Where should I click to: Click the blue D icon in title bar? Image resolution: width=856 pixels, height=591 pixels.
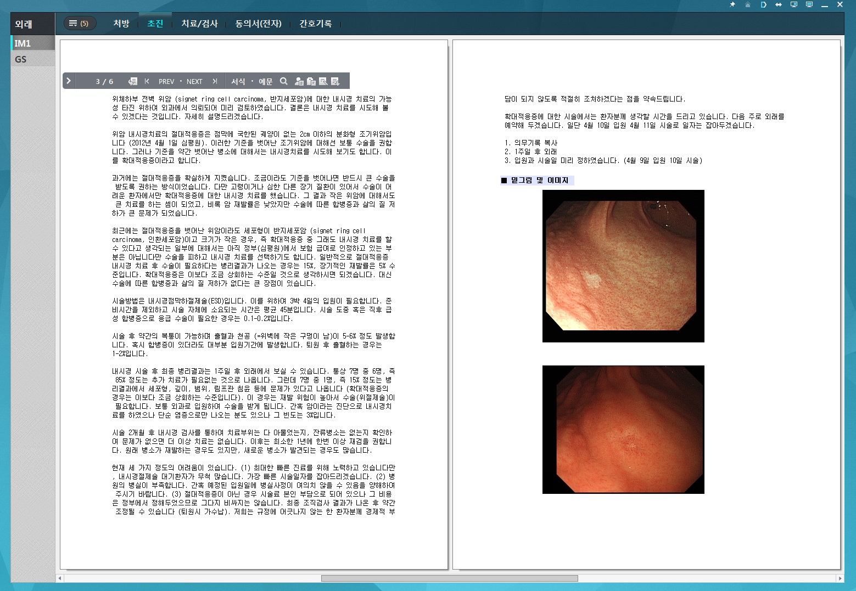pos(763,4)
